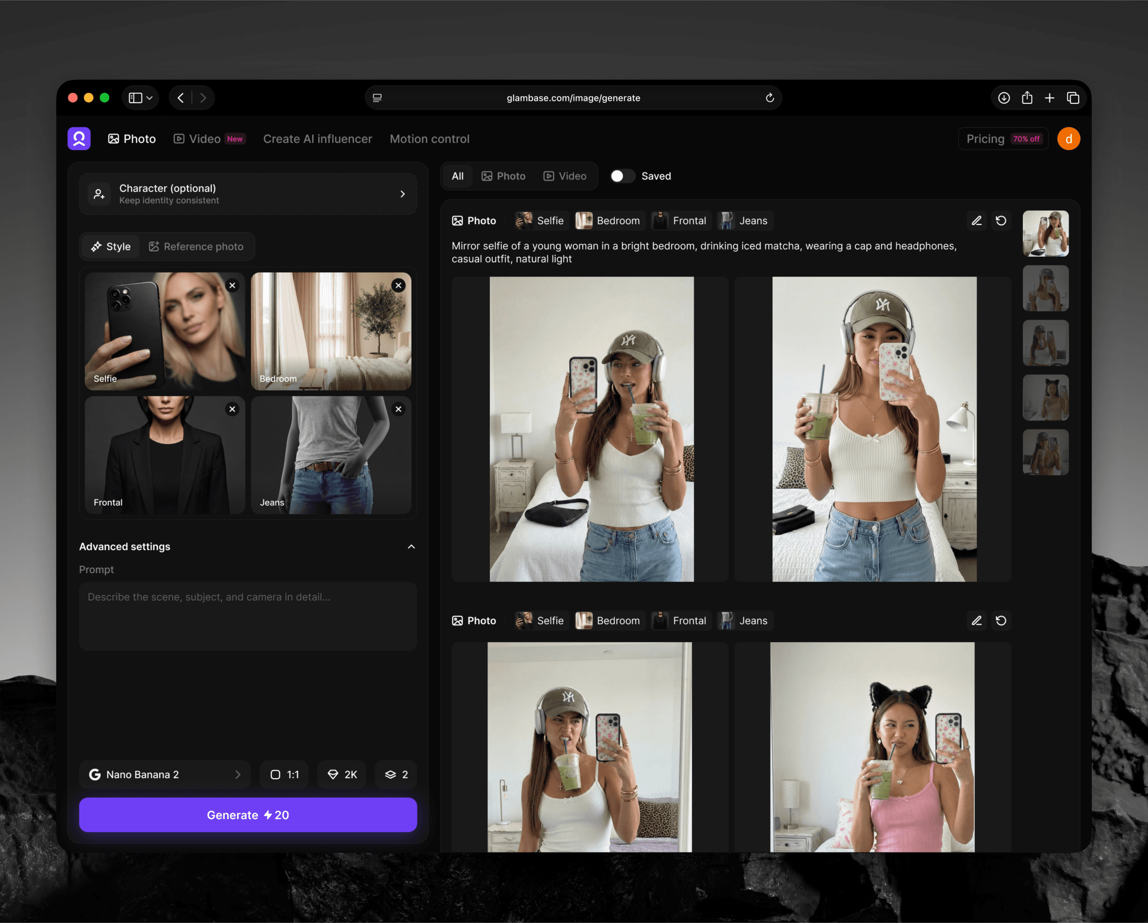Viewport: 1148px width, 923px height.
Task: Edit the bottom result's prompt pencil icon
Action: (976, 621)
